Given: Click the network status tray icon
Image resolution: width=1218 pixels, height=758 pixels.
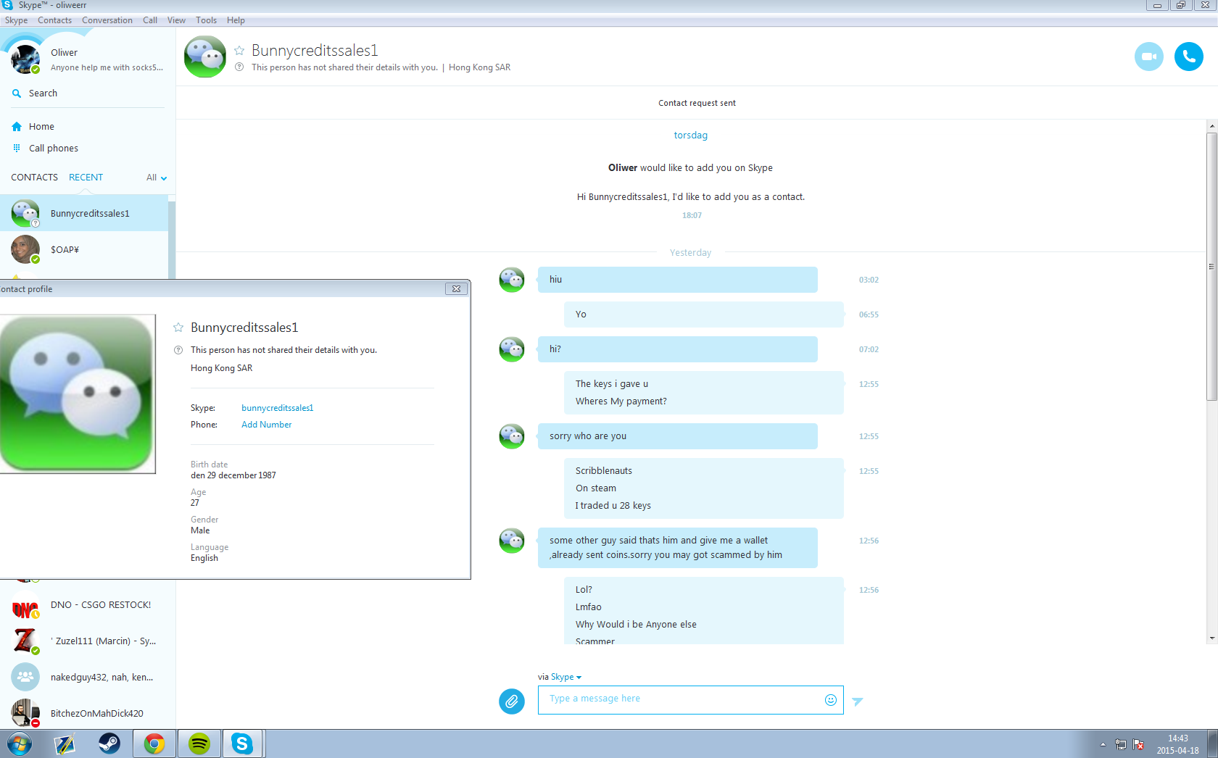Looking at the screenshot, I should click(1120, 744).
